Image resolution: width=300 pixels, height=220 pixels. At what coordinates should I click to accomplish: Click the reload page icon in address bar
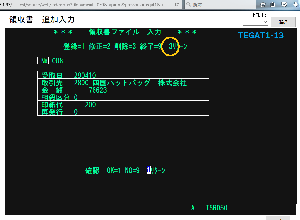(177, 5)
